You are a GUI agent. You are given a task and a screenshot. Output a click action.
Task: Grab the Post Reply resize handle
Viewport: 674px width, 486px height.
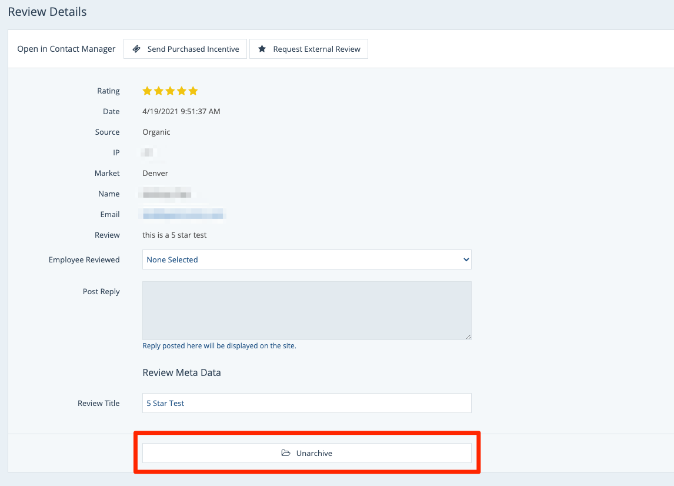(468, 337)
